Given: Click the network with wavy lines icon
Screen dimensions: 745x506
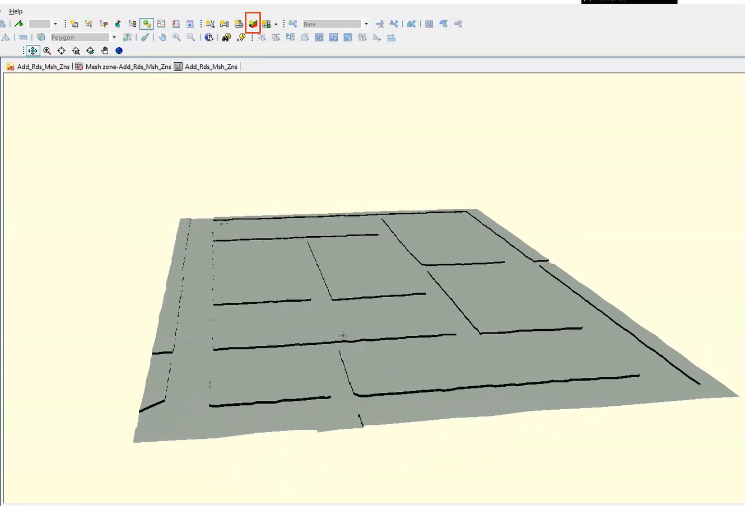Looking at the screenshot, I should 132,24.
